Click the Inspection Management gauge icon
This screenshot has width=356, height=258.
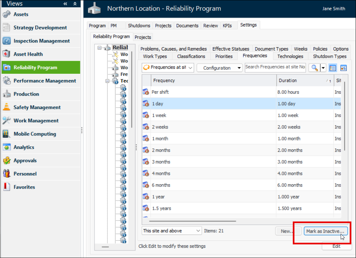[x=7, y=41]
